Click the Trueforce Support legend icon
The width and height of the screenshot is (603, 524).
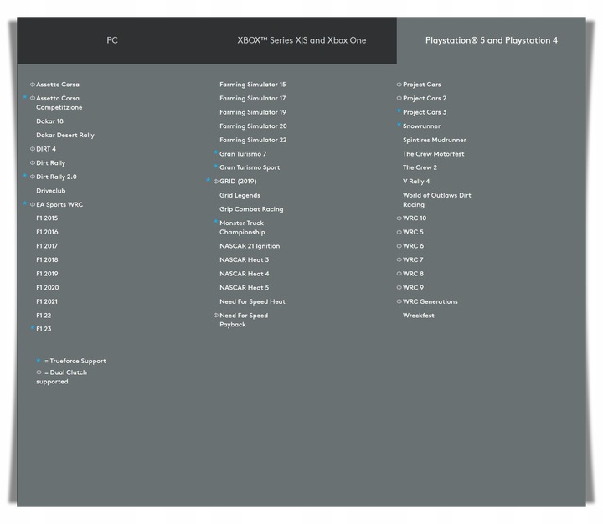point(39,361)
